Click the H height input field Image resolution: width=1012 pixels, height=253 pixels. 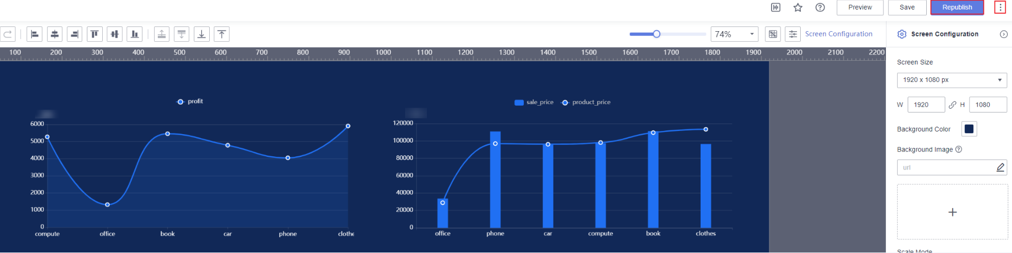coord(988,105)
